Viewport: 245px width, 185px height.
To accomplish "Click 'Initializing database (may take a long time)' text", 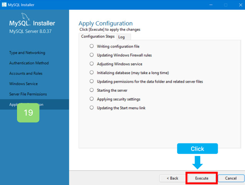I will pos(133,73).
